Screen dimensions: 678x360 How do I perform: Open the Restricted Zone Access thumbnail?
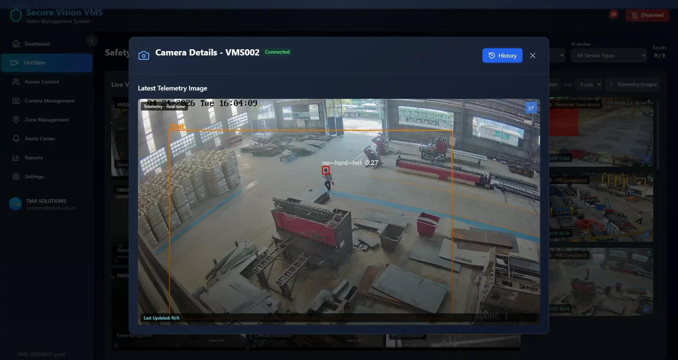click(x=601, y=132)
